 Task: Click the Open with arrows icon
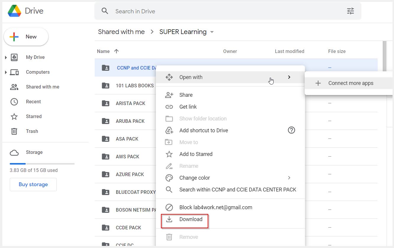(x=169, y=77)
